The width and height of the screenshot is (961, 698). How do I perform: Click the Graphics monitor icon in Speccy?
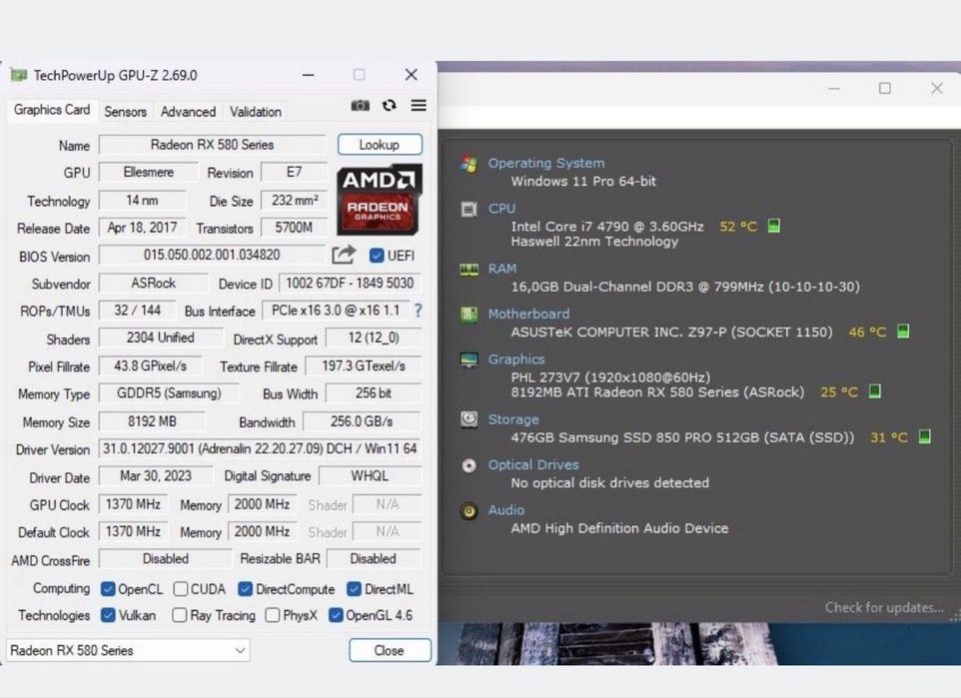(469, 359)
